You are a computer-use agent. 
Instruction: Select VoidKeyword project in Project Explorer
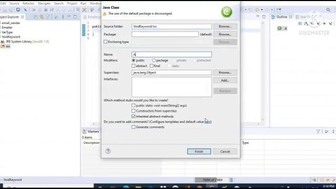click(10, 37)
